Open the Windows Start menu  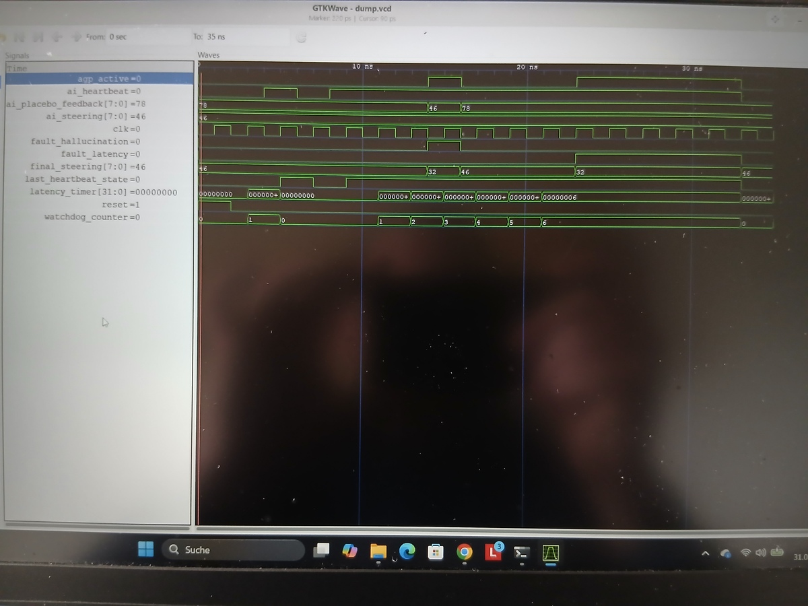pyautogui.click(x=145, y=549)
